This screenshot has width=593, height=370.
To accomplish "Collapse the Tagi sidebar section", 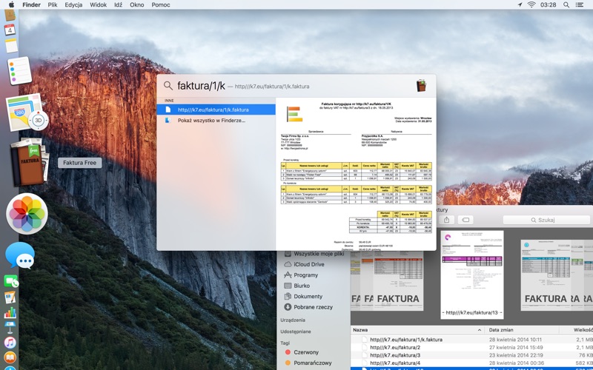I will pos(285,343).
